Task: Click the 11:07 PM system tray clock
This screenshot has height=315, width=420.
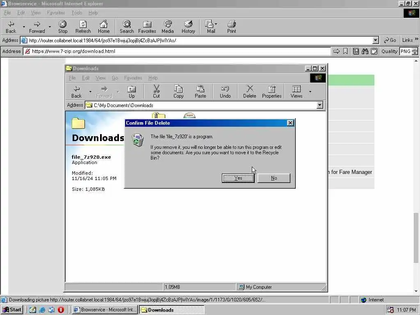Action: 406,310
